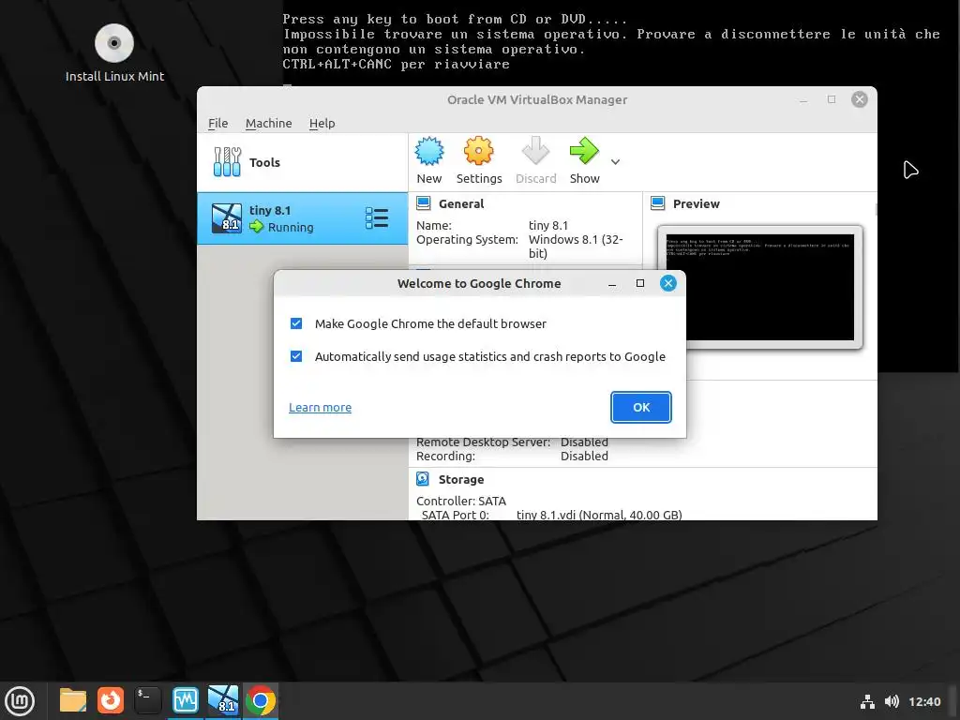Open the Machine menu in VirtualBox
960x720 pixels.
pos(269,123)
